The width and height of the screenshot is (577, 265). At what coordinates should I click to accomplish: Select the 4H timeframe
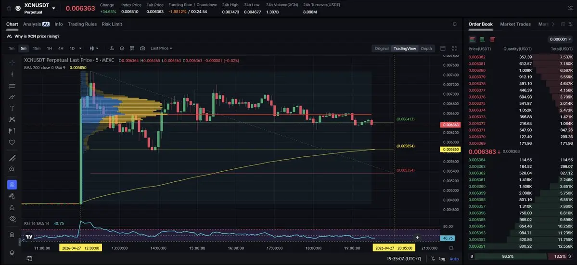61,48
